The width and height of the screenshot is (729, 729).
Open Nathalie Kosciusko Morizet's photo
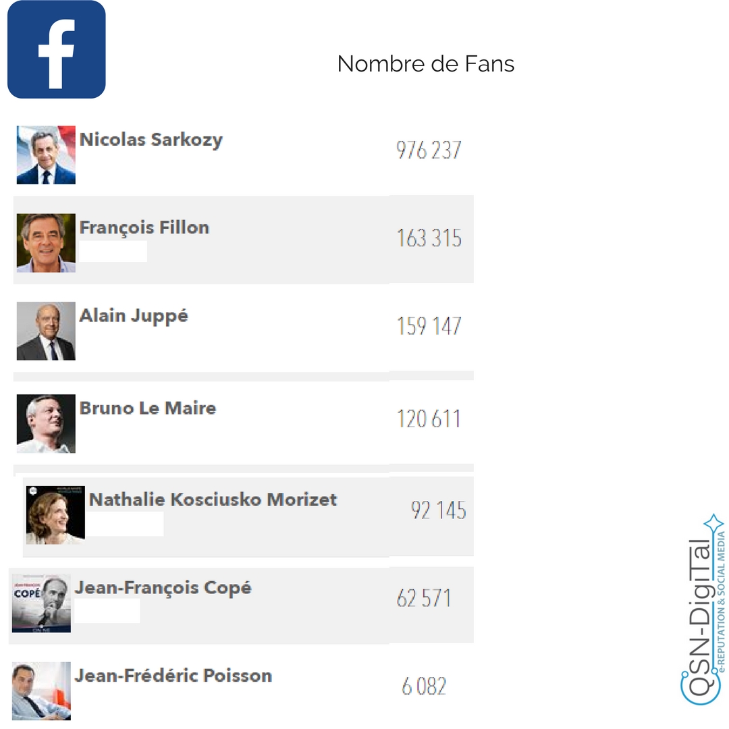55,515
